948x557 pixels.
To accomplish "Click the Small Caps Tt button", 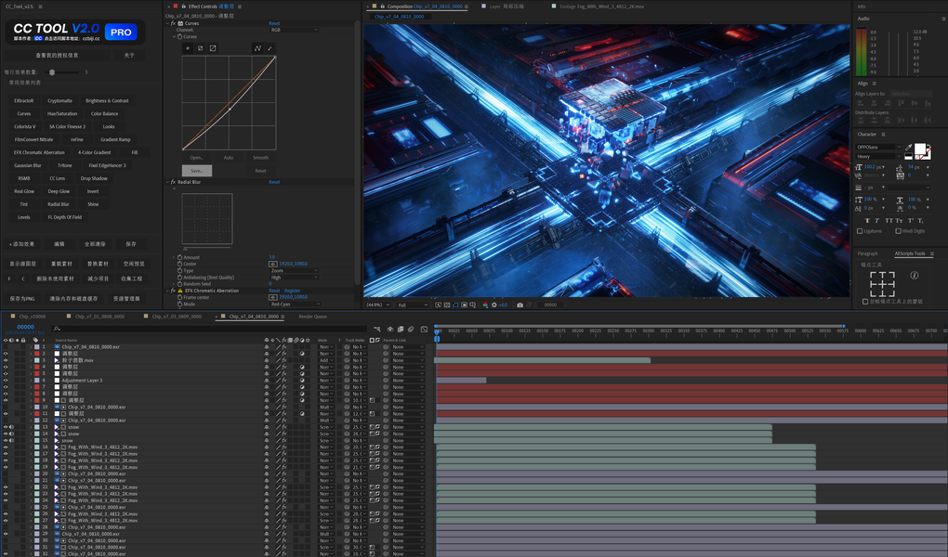I will pyautogui.click(x=899, y=221).
